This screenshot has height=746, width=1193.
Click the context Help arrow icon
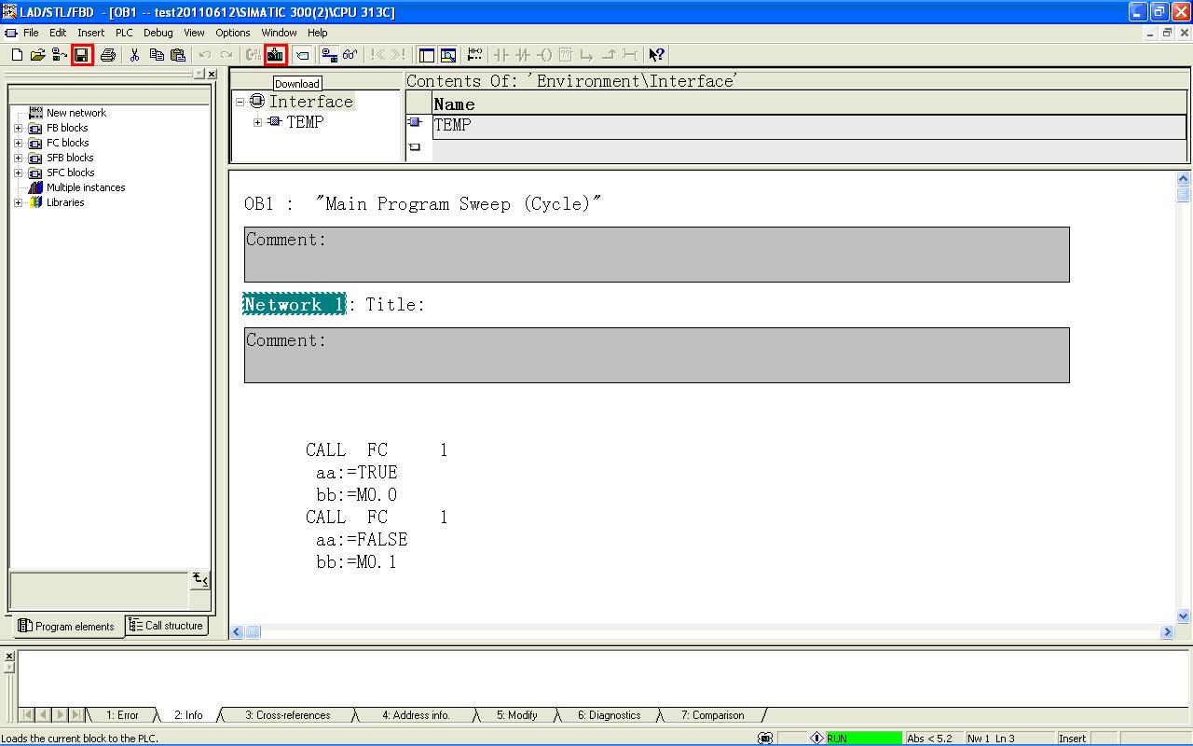[657, 55]
